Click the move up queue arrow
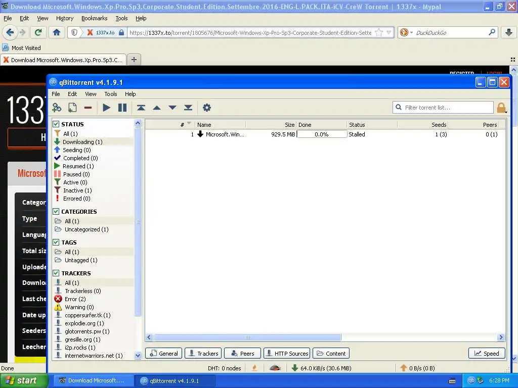518x388 pixels. pyautogui.click(x=157, y=108)
